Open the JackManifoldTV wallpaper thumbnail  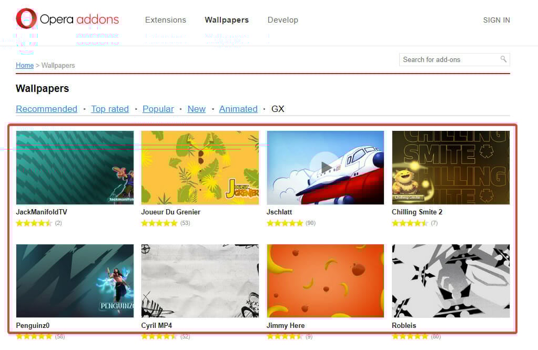coord(75,167)
